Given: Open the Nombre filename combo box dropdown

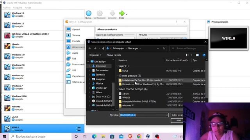Looking at the screenshot, I should (167, 115).
